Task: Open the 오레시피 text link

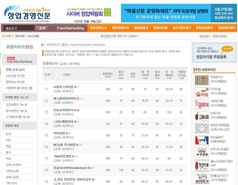Action: tap(216, 113)
